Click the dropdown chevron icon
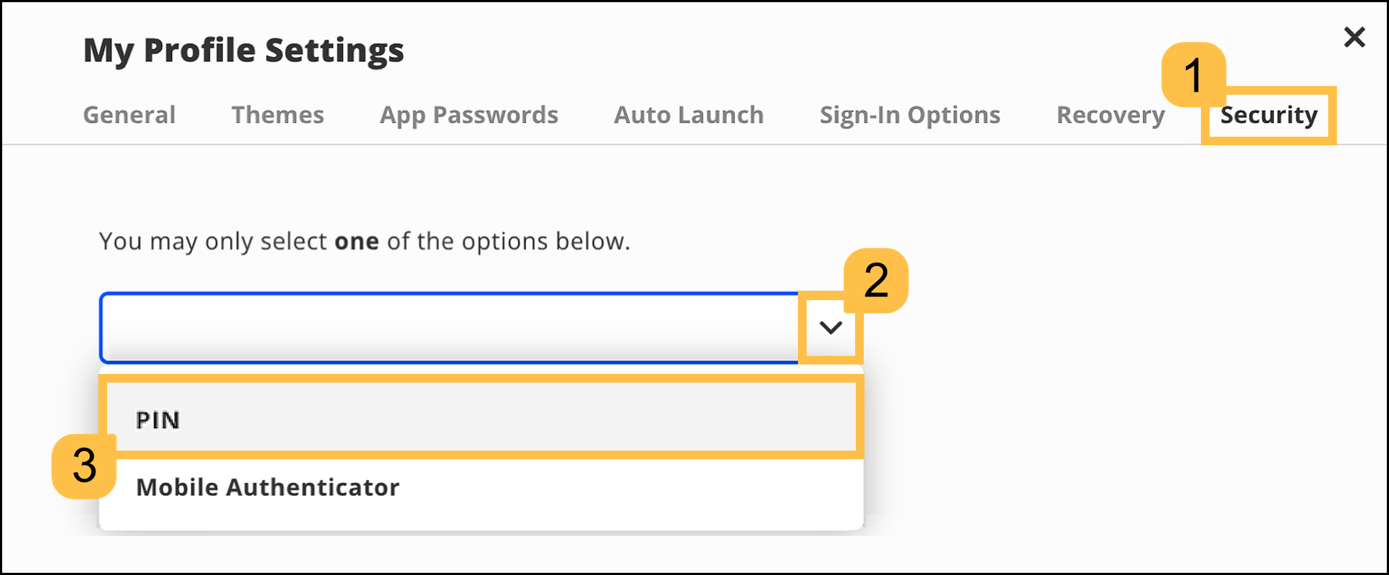This screenshot has height=575, width=1389. coord(829,327)
